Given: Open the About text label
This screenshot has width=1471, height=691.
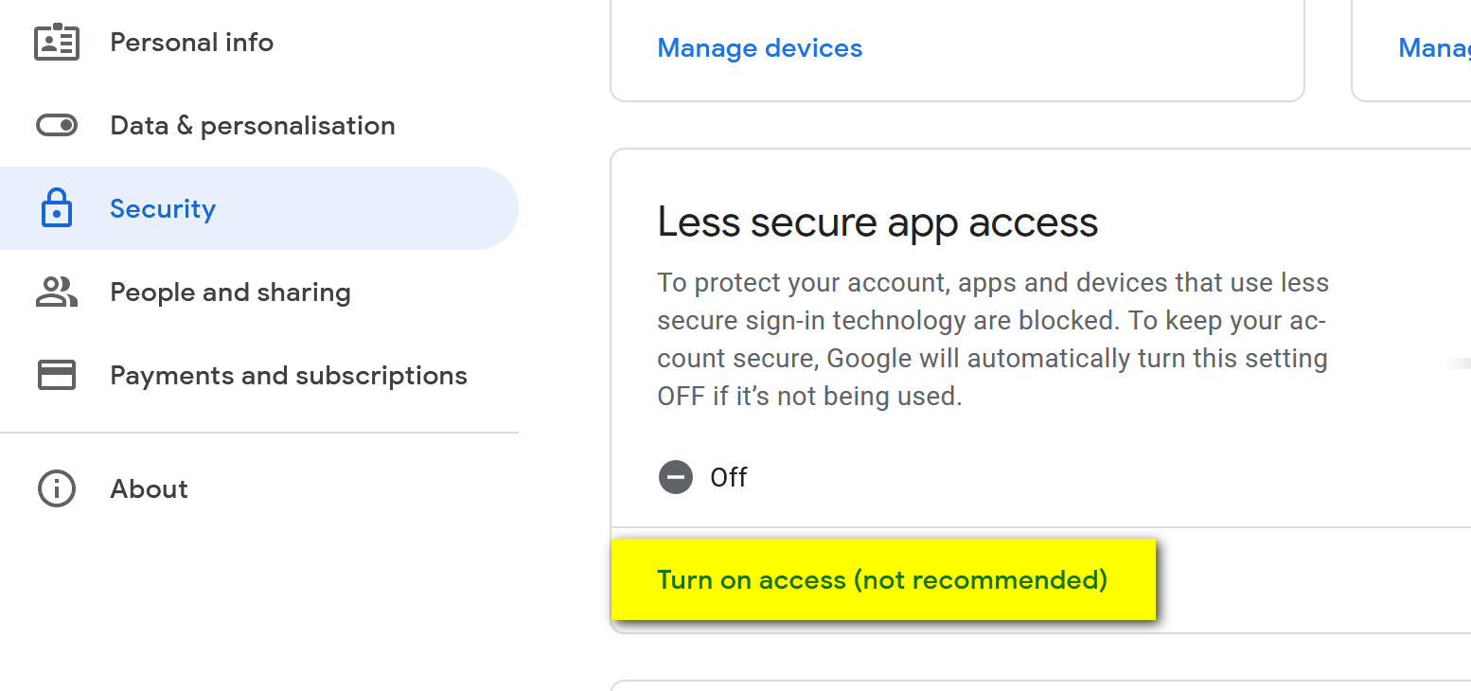Looking at the screenshot, I should pos(149,489).
